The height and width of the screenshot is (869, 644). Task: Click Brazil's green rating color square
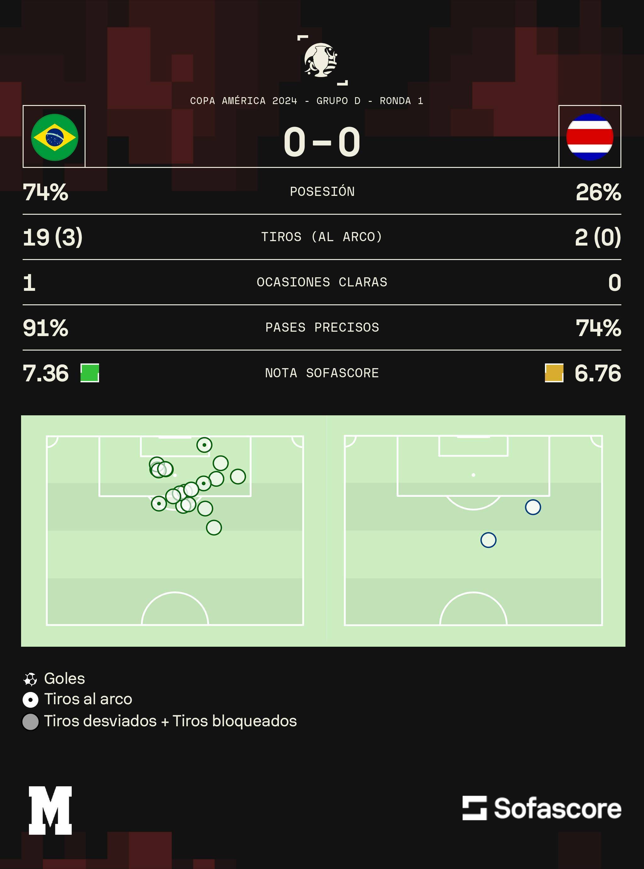90,373
